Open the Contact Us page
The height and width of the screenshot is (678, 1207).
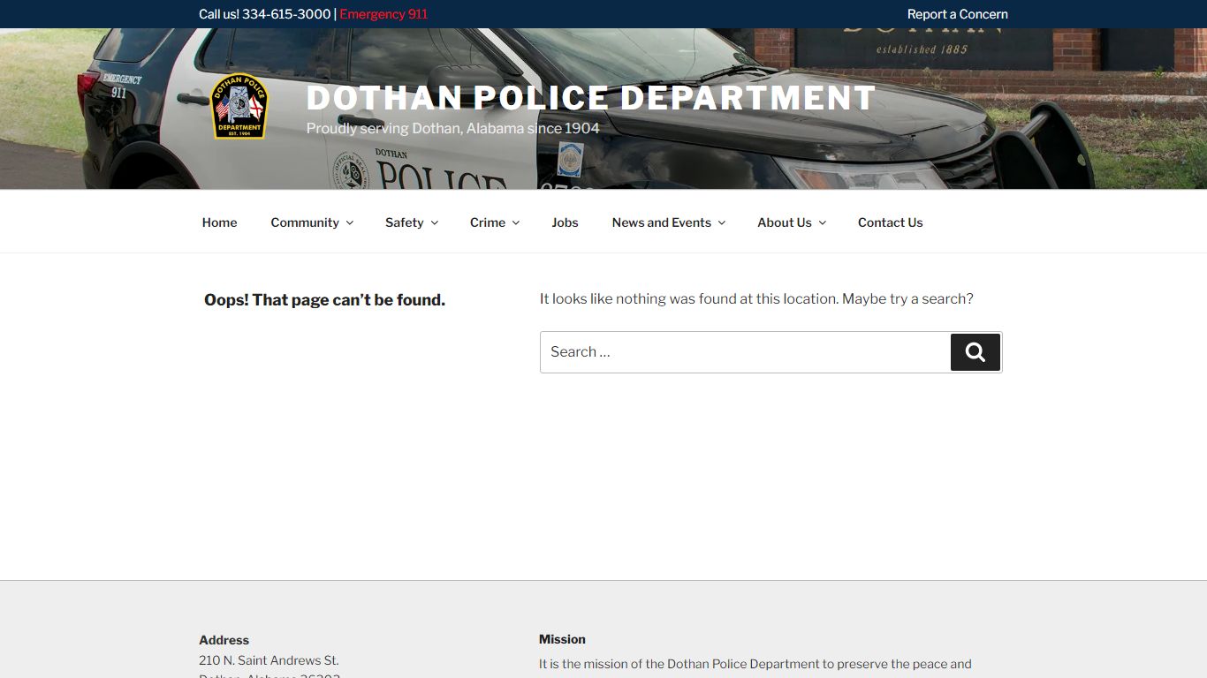pos(890,222)
